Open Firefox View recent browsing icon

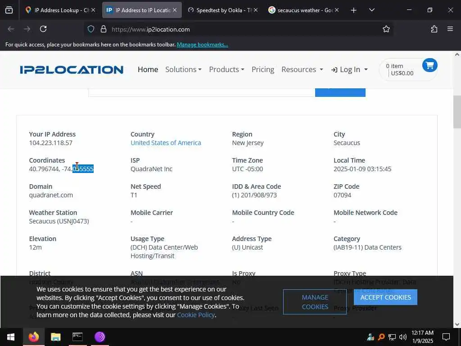pos(9,10)
